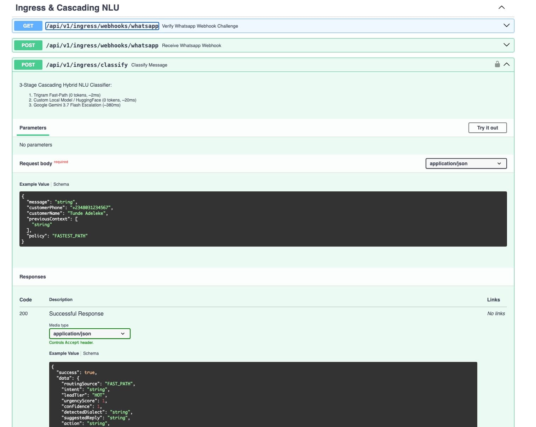Collapse the POST classify endpoint chevron
This screenshot has width=536, height=427.
[506, 64]
